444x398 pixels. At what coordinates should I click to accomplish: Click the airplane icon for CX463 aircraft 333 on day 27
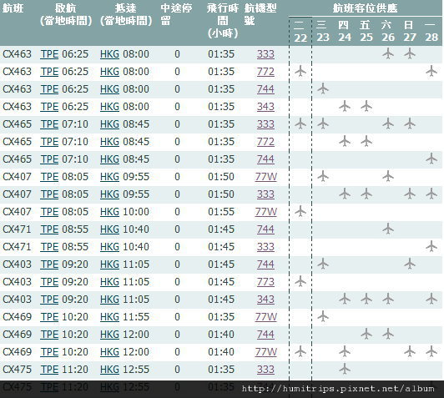tap(410, 53)
